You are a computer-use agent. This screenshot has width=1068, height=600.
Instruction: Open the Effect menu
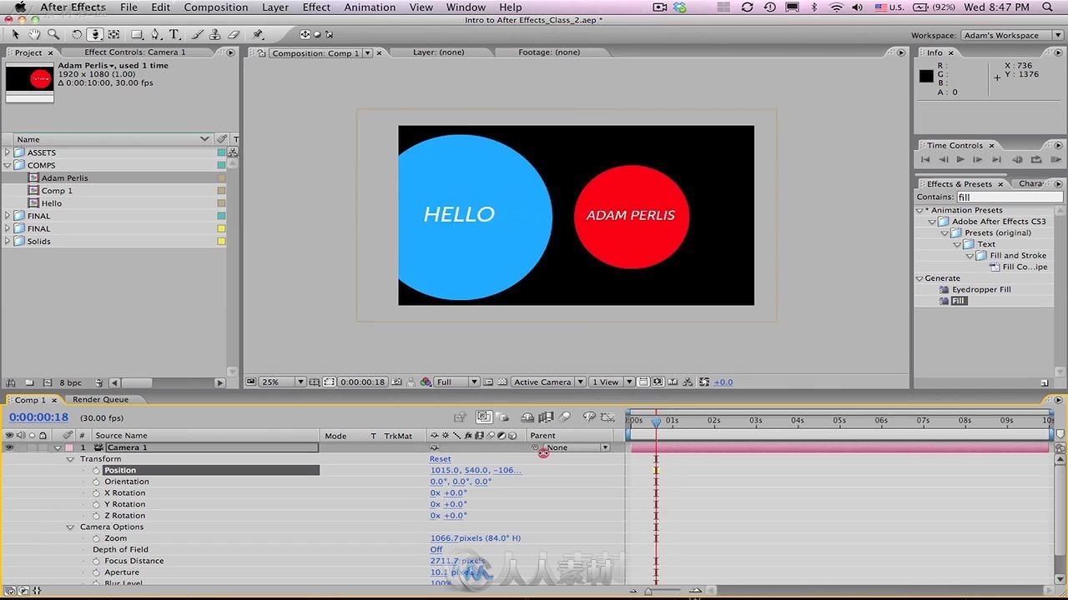pyautogui.click(x=316, y=7)
